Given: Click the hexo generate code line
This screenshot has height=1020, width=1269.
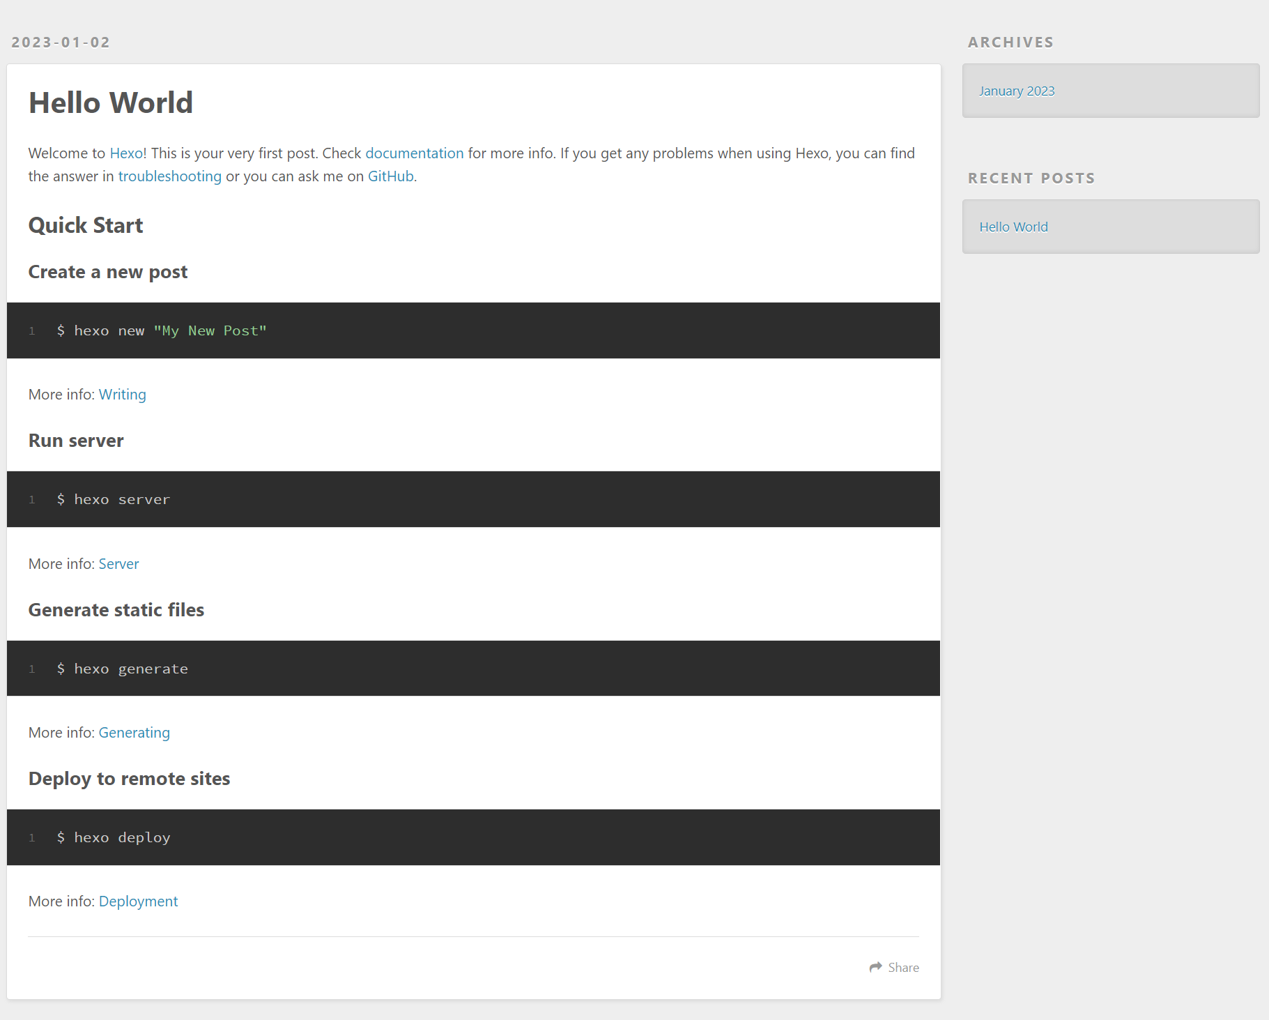Looking at the screenshot, I should 123,669.
